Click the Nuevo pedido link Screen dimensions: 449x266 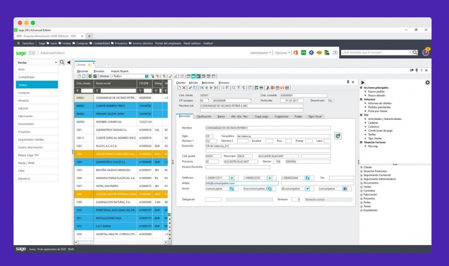[376, 91]
